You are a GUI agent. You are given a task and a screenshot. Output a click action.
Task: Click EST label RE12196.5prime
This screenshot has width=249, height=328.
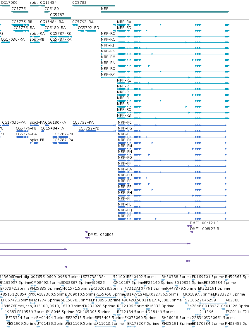click(x=132, y=306)
